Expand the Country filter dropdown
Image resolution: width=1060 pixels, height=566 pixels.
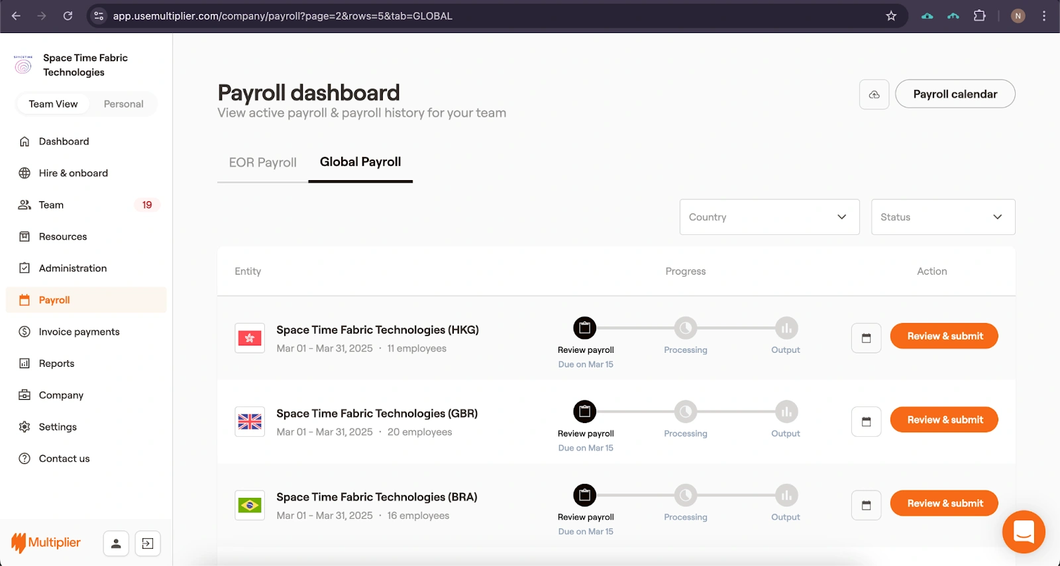click(x=770, y=217)
